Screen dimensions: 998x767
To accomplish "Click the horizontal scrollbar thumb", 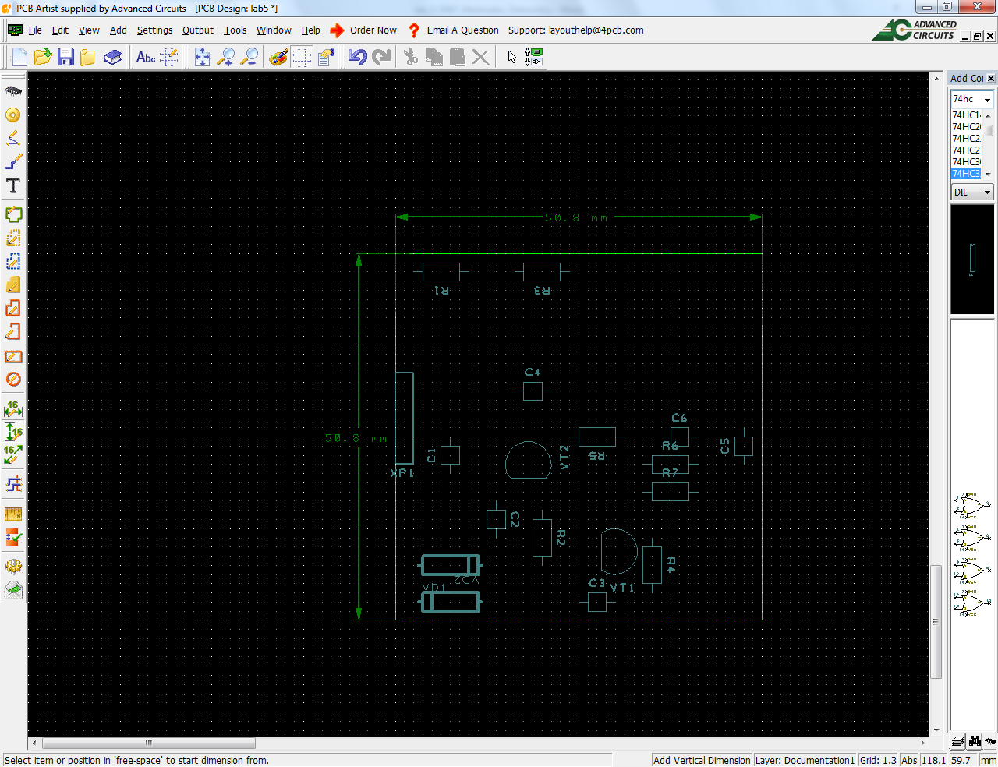I will tap(148, 743).
